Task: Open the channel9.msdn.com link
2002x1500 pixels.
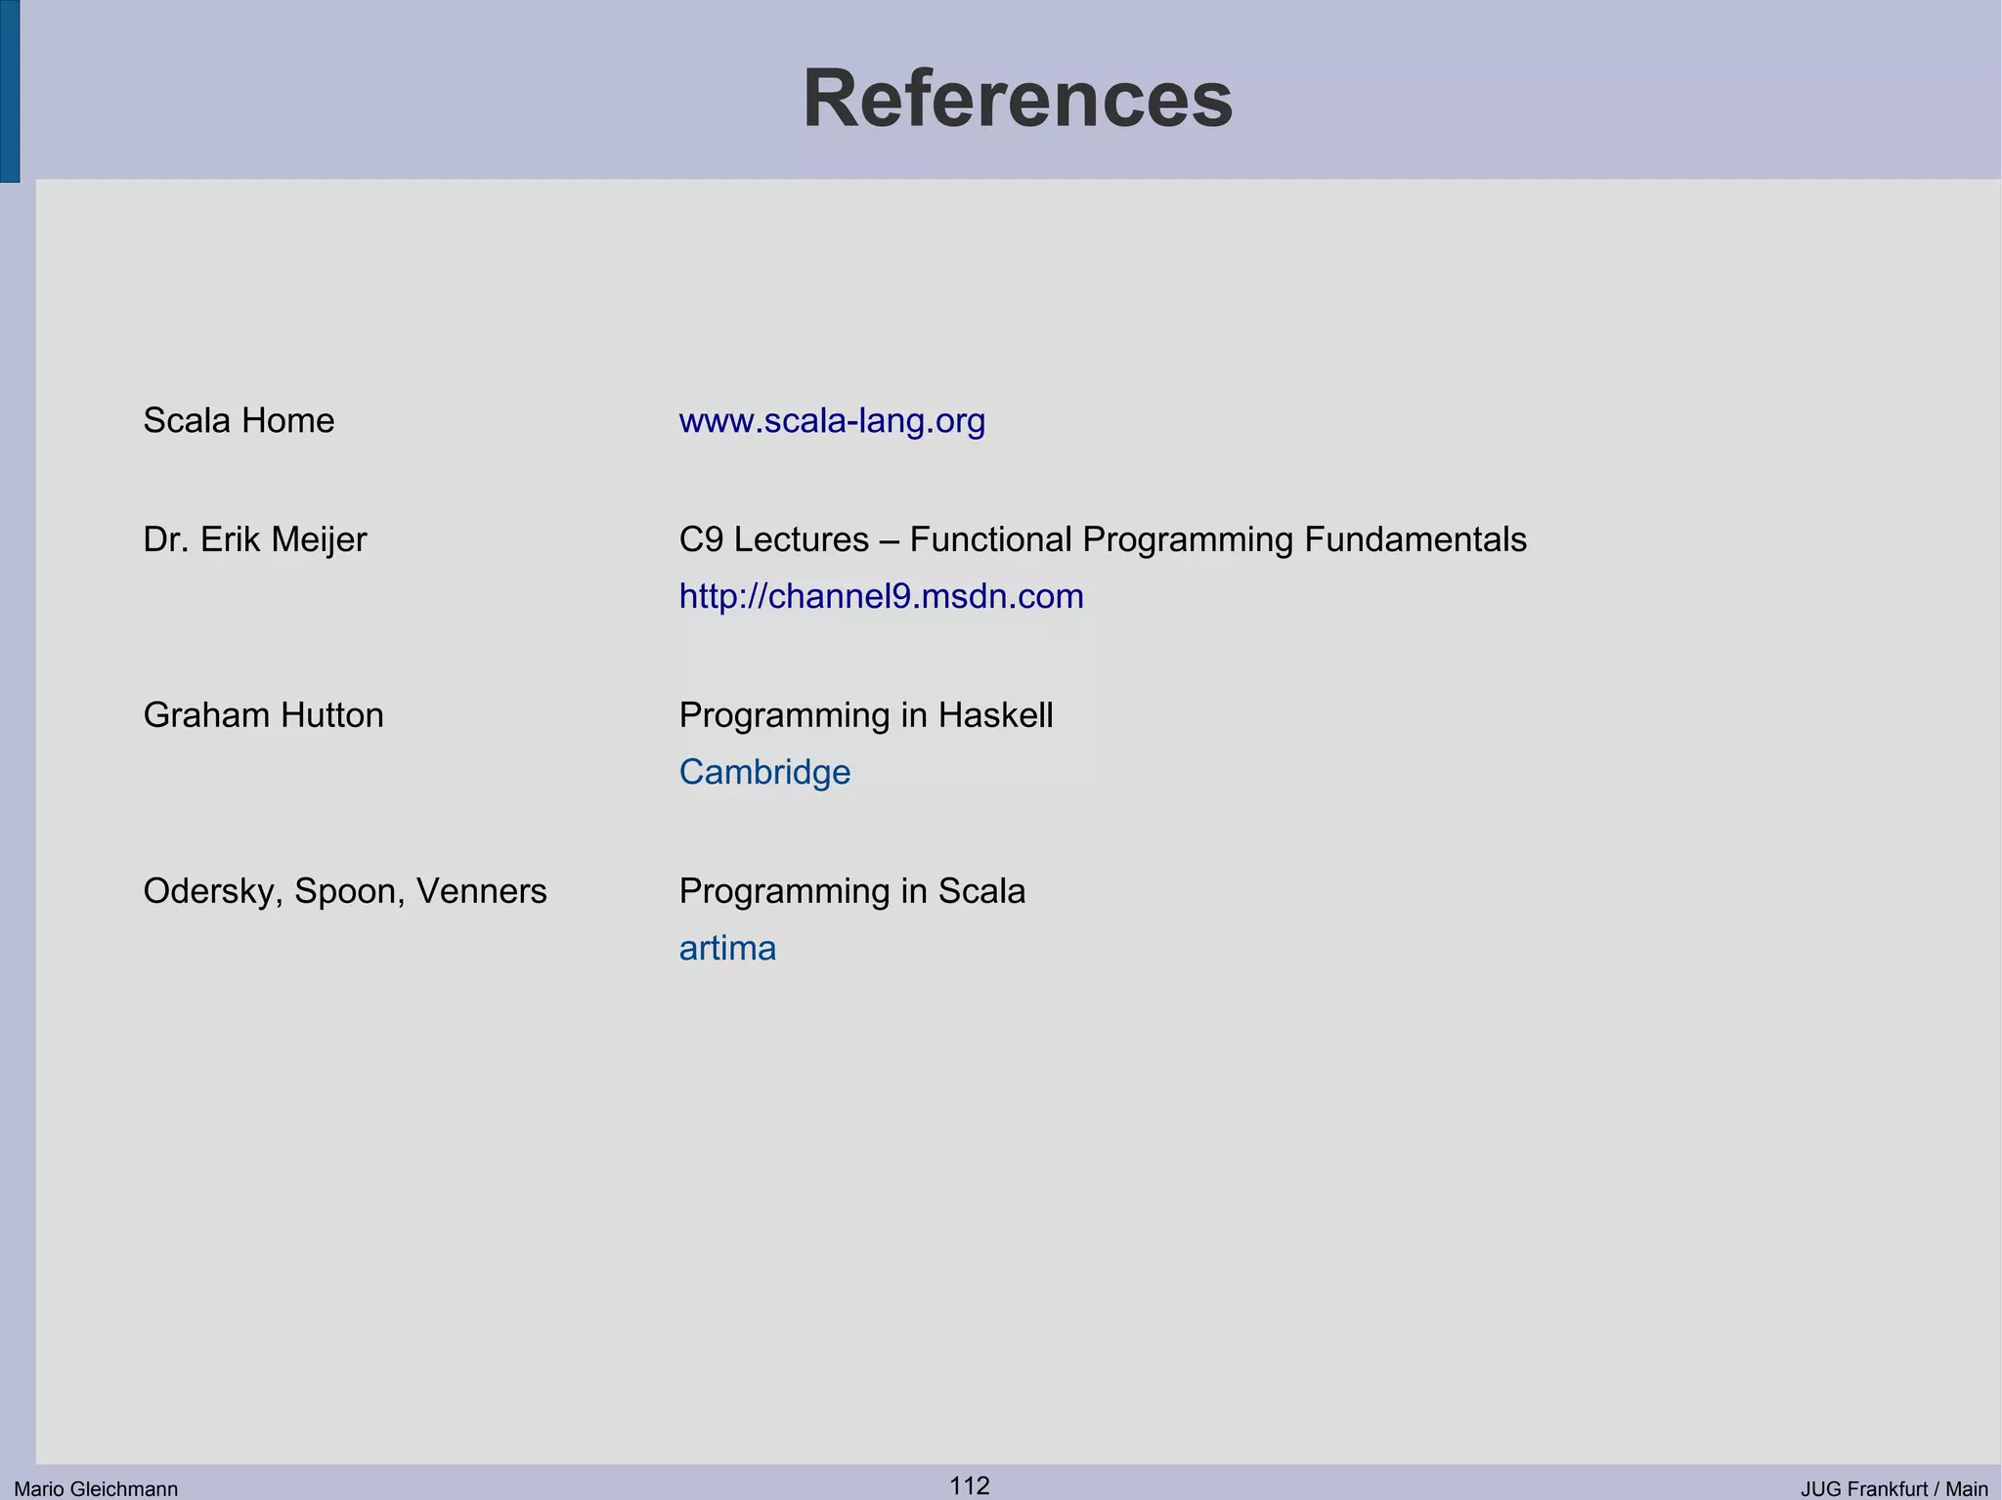Action: 881,597
